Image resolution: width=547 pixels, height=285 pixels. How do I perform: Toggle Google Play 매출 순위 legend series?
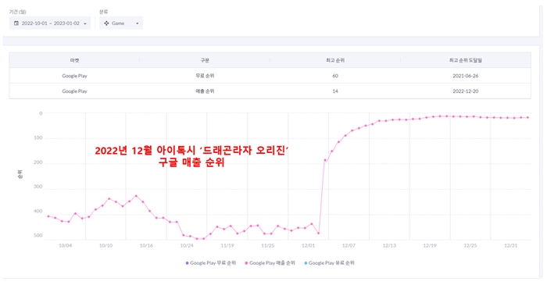tap(270, 263)
